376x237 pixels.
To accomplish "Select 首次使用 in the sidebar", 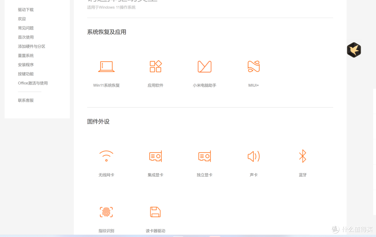I will [26, 37].
